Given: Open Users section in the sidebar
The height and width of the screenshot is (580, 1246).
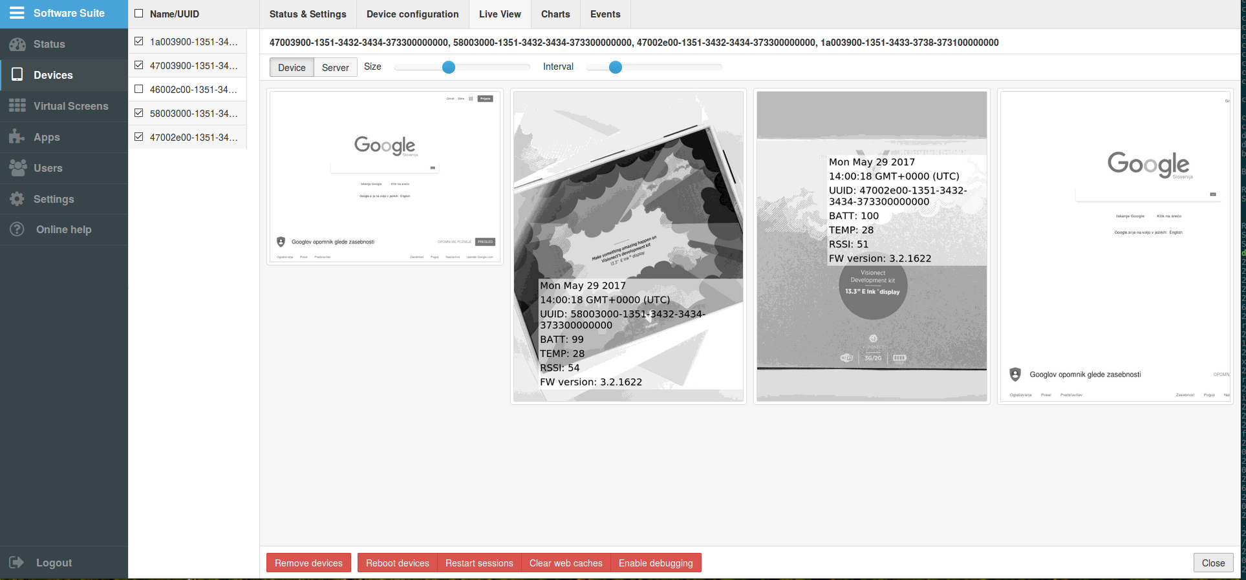Looking at the screenshot, I should pos(64,168).
